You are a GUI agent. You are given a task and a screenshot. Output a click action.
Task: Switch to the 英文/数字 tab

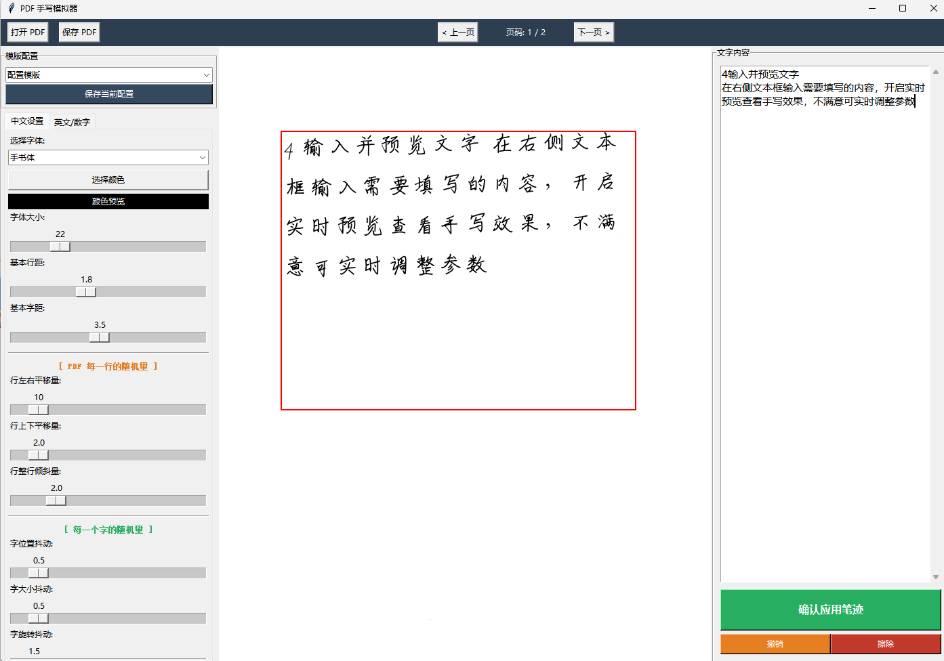pos(72,121)
